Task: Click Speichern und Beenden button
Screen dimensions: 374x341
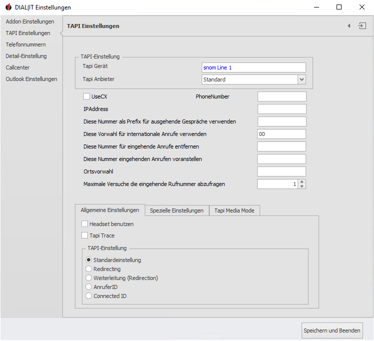Action: point(332,330)
